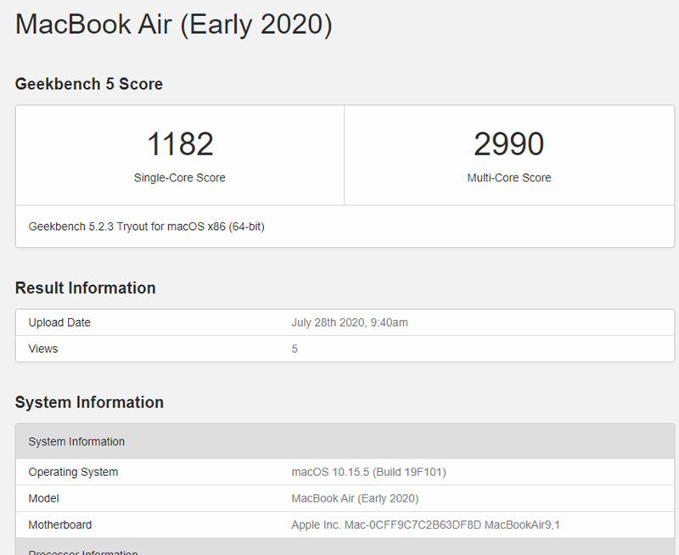Click the gray System Information table header
Image resolution: width=679 pixels, height=555 pixels.
pyautogui.click(x=76, y=441)
